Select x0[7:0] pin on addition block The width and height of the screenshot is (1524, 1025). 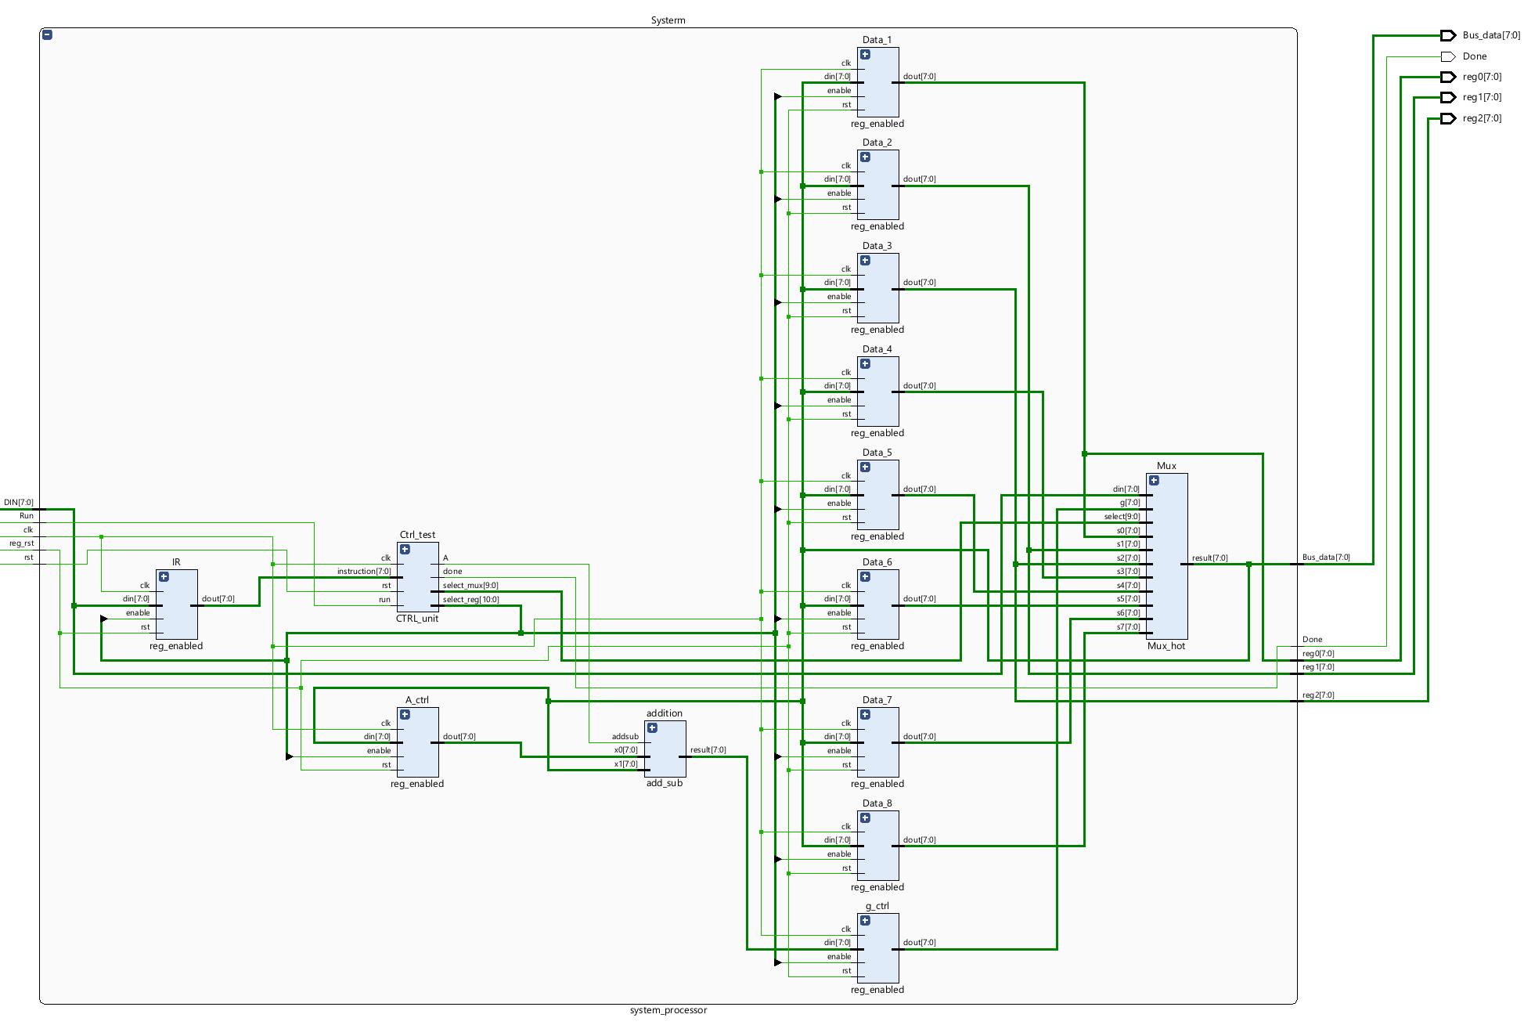[626, 750]
